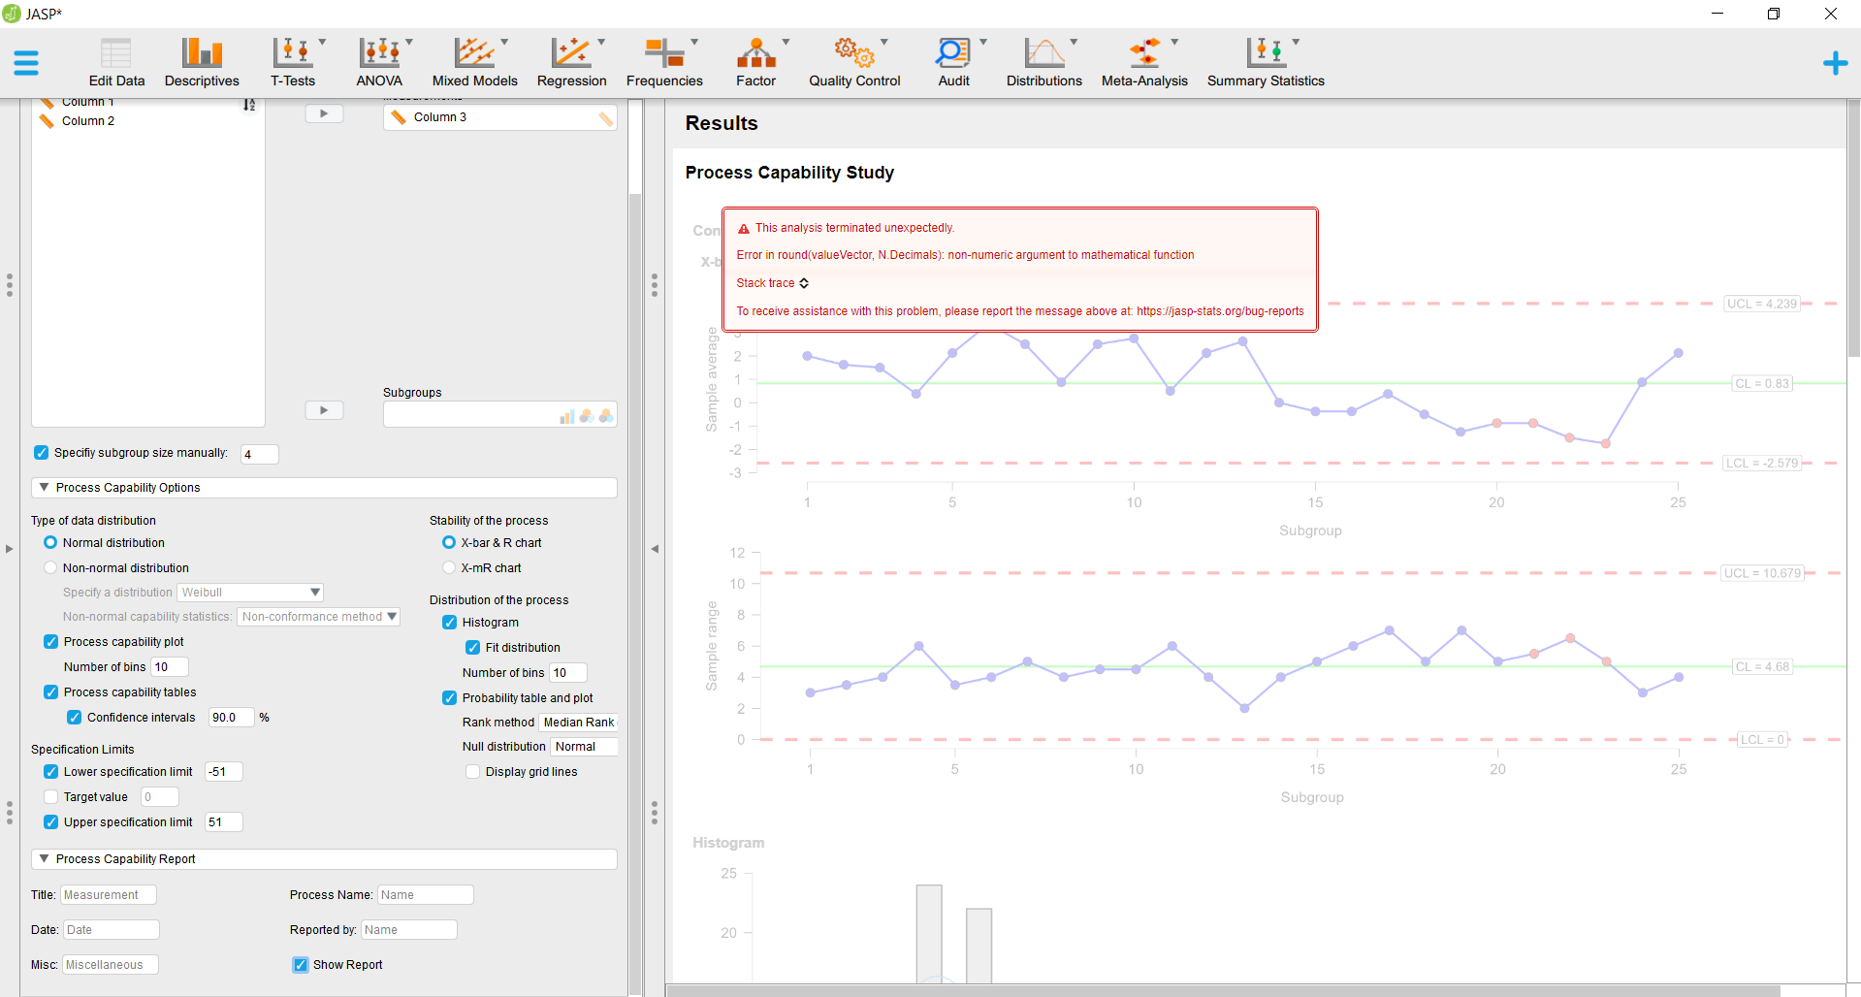1861x997 pixels.
Task: Select the X-mR chart radio button
Action: coord(449,567)
